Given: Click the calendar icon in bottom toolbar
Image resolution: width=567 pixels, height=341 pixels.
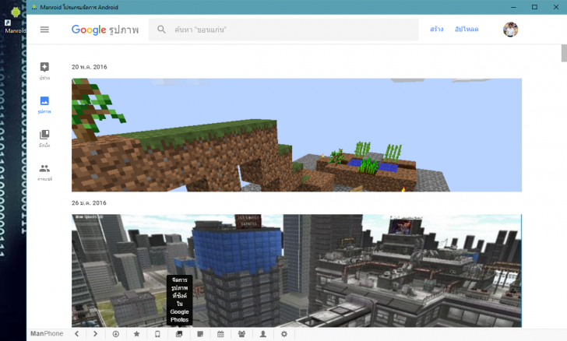Looking at the screenshot, I should coord(220,334).
